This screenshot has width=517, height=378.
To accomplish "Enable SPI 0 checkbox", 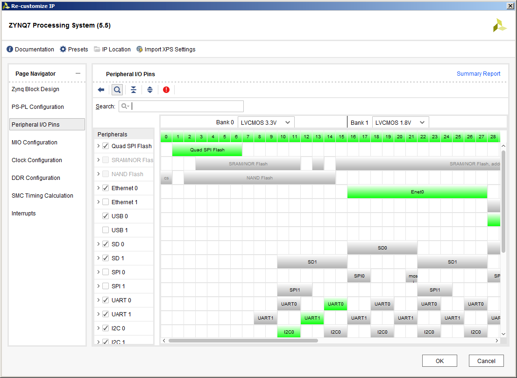I will (x=106, y=272).
